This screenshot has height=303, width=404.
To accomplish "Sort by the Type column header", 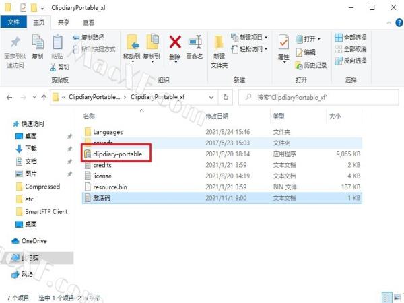I will tap(279, 116).
